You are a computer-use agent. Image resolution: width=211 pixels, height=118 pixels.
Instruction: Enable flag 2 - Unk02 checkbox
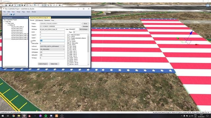tap(68, 36)
